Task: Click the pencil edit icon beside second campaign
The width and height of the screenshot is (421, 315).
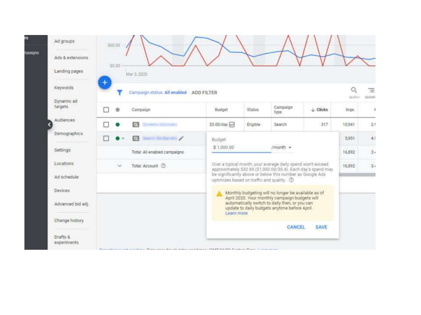Action: click(x=181, y=138)
